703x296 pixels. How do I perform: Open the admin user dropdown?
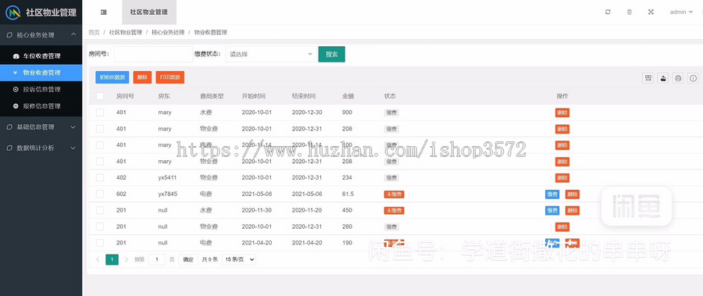(x=681, y=12)
